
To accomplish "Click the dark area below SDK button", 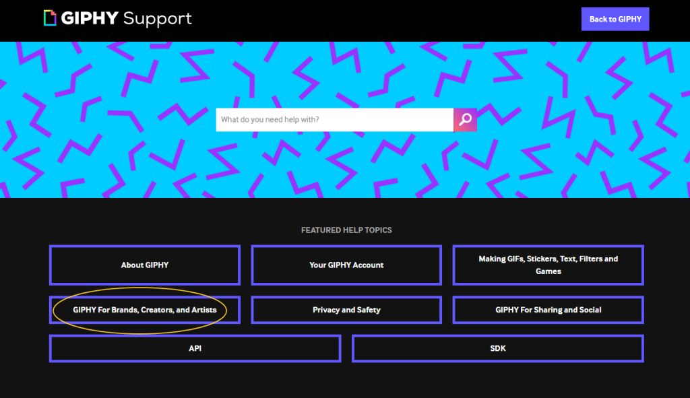I will pyautogui.click(x=497, y=380).
